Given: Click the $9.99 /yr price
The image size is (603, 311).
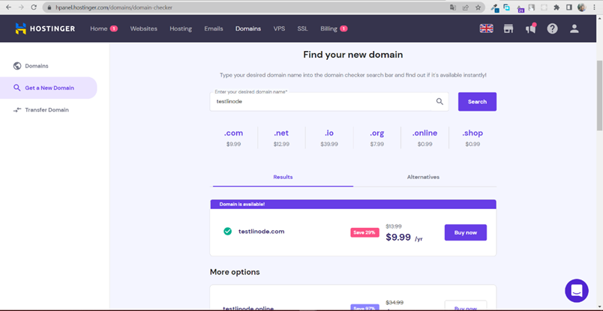Looking at the screenshot, I should tap(404, 238).
